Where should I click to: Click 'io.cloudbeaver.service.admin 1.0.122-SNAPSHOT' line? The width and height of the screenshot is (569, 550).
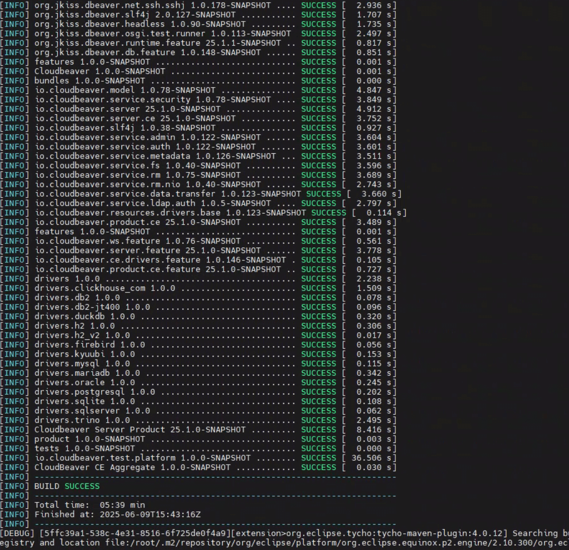198,137
